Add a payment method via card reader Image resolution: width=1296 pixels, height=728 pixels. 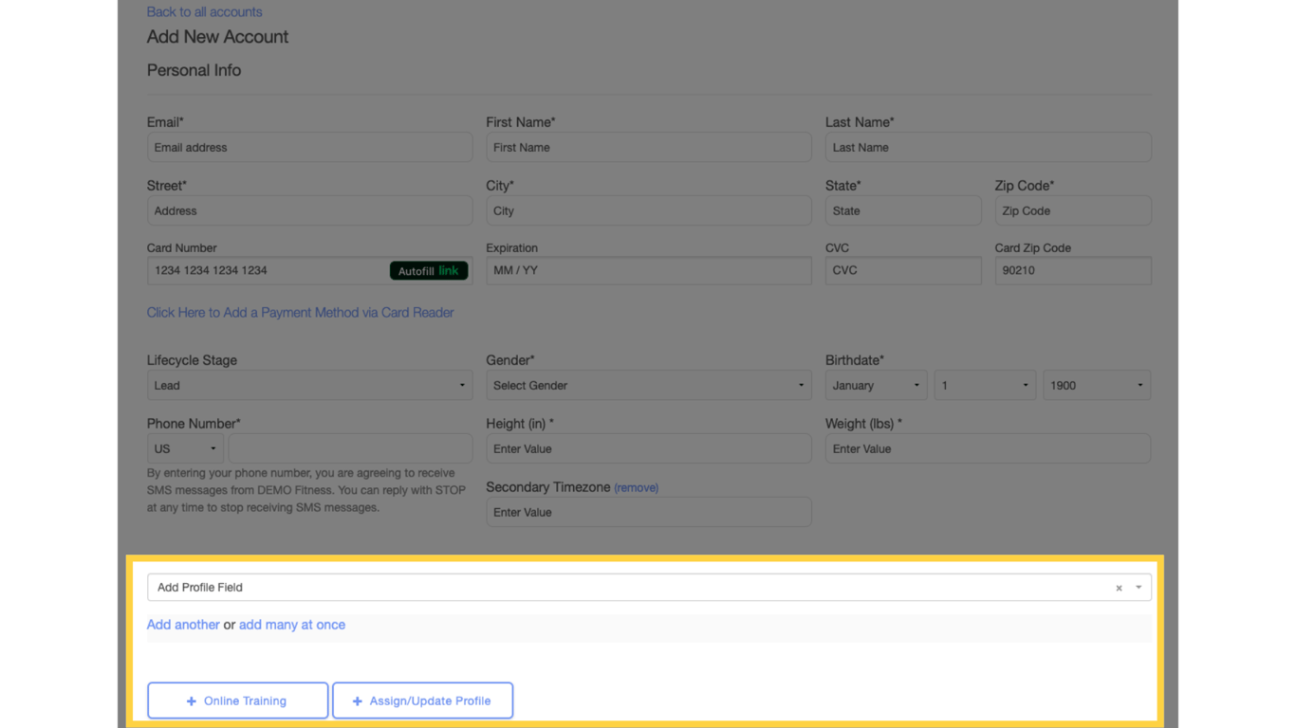(300, 312)
